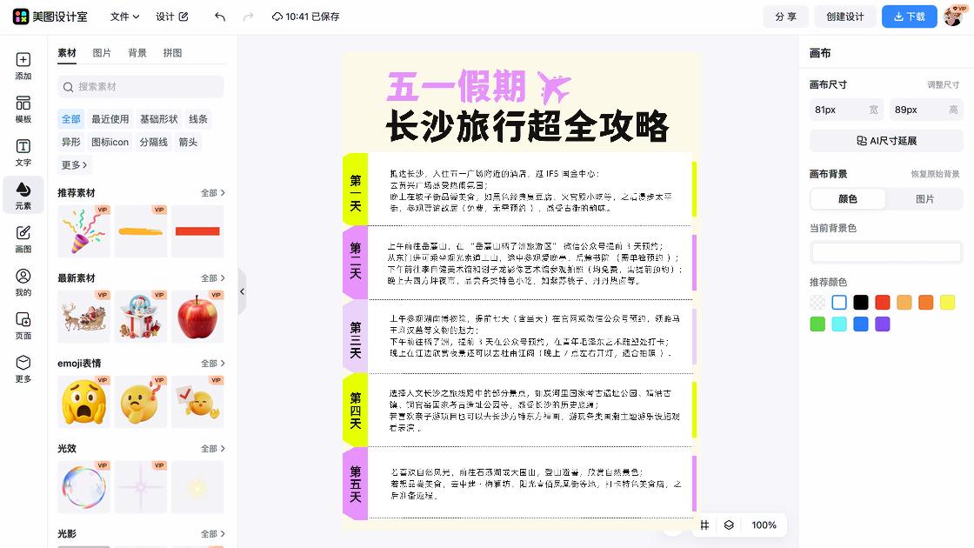Image resolution: width=974 pixels, height=548 pixels.
Task: Open the 添加 (Add) sidebar tool
Action: (x=23, y=66)
